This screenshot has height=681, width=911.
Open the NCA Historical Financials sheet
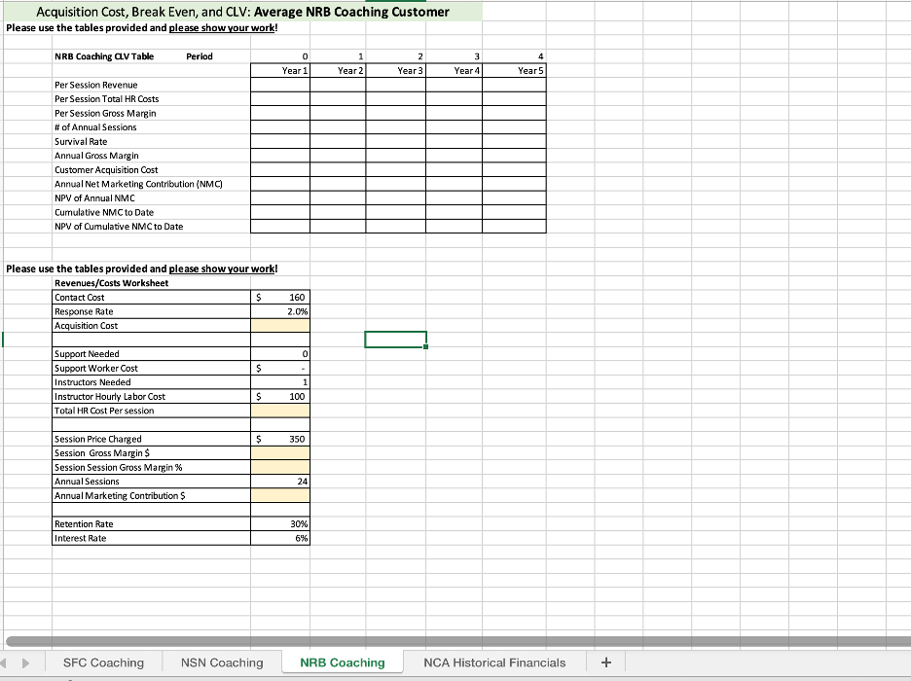tap(494, 662)
